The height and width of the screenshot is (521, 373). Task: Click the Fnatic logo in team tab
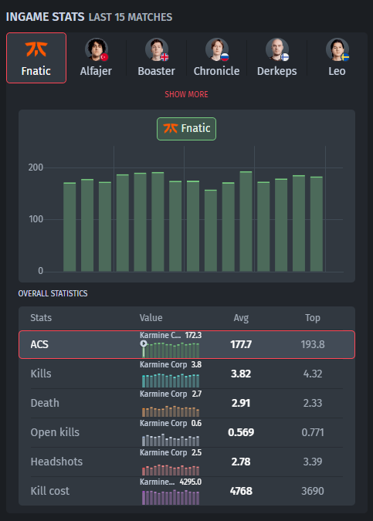pyautogui.click(x=36, y=49)
